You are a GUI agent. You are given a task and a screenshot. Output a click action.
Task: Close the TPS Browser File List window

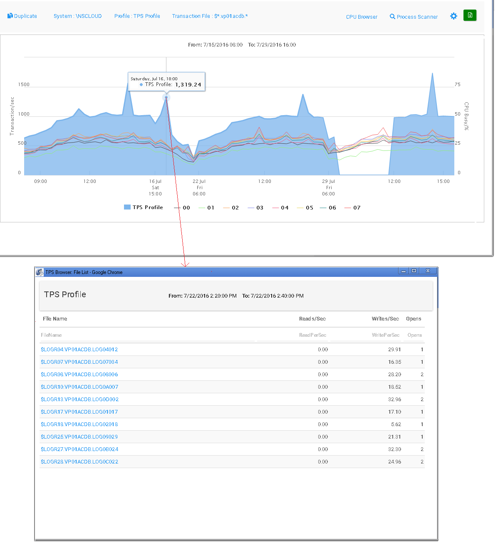click(x=428, y=271)
